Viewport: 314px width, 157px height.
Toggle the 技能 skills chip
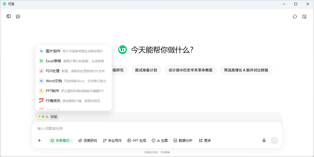(x=47, y=117)
